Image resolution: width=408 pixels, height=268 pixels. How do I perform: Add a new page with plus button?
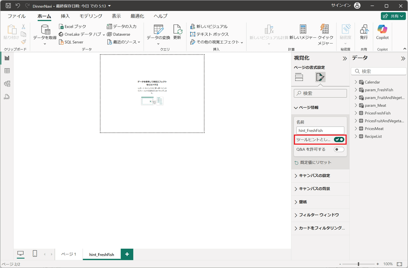[127, 254]
